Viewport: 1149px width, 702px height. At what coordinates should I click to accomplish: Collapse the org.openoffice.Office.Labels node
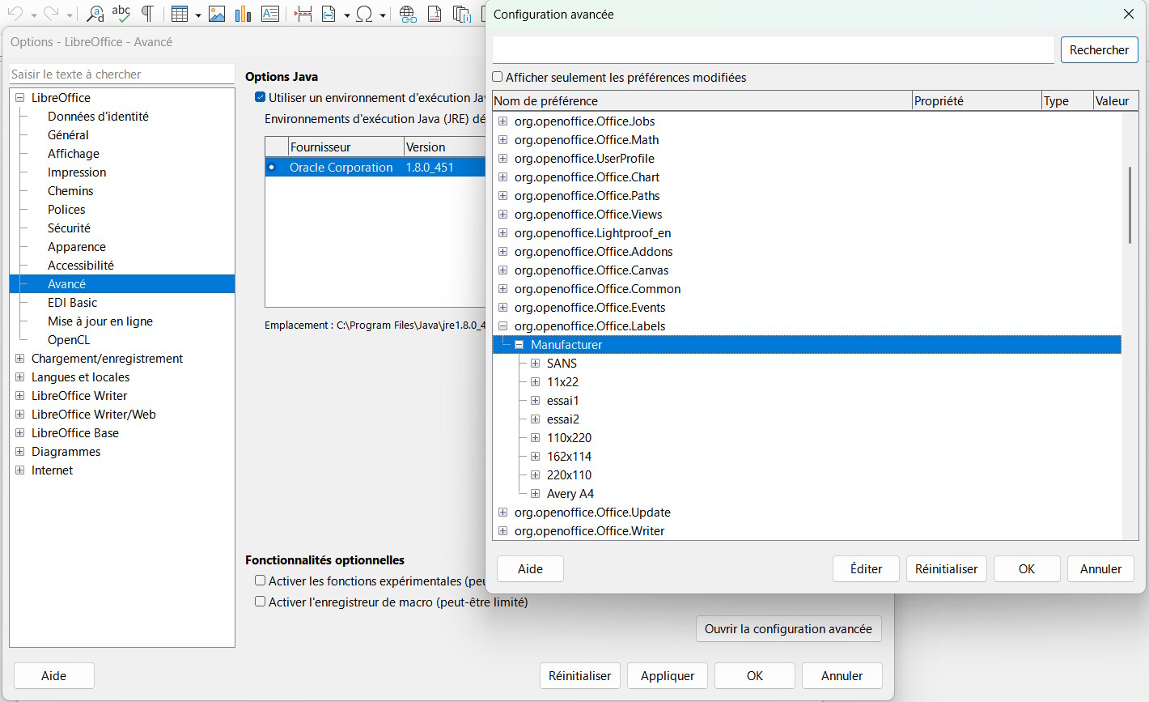coord(502,325)
